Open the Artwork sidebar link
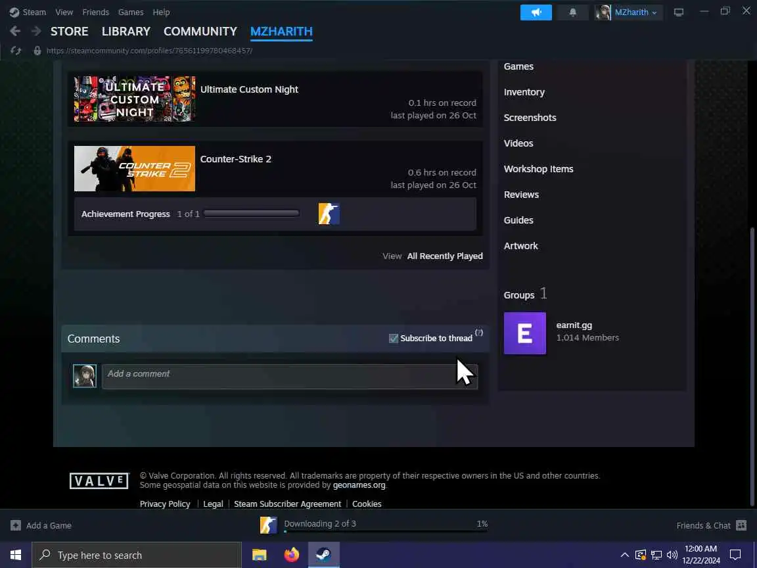This screenshot has height=568, width=757. 521,245
